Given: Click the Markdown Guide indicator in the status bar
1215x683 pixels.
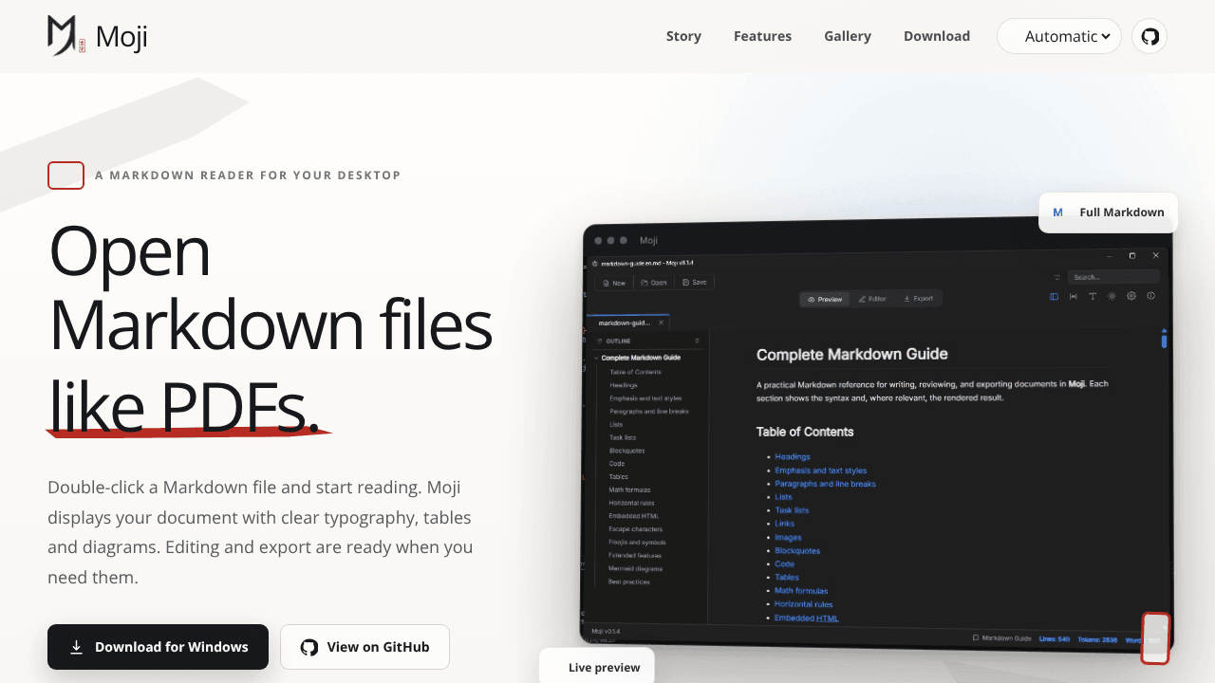Looking at the screenshot, I should tap(1002, 638).
